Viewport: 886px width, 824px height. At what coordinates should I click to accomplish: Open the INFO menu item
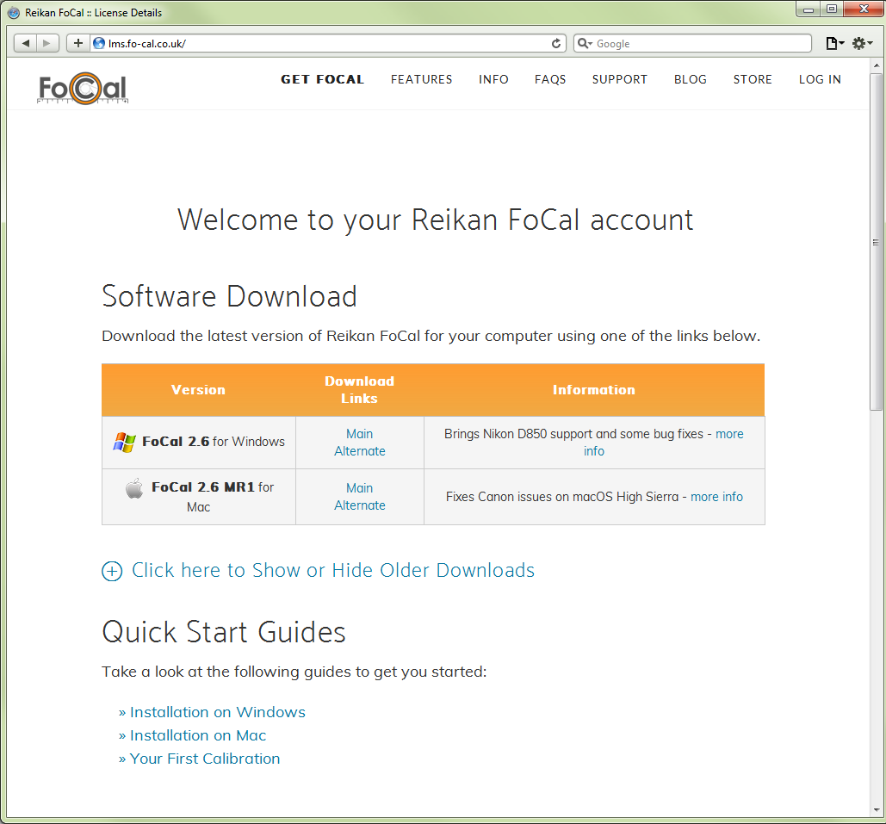(x=493, y=80)
